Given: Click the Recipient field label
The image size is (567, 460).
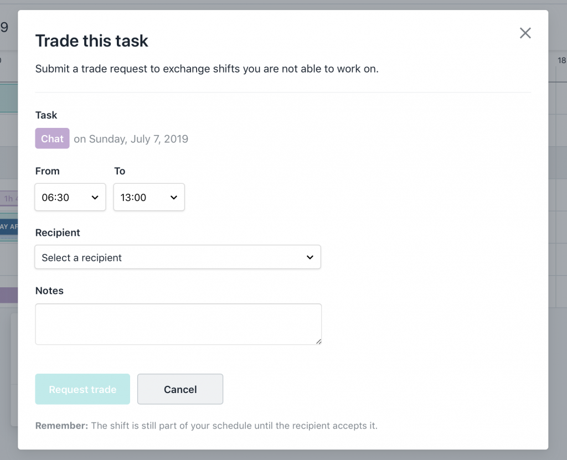Looking at the screenshot, I should pos(58,233).
